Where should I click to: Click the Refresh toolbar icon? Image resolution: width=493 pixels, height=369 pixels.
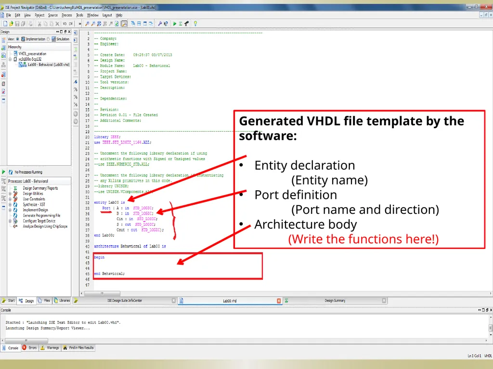(117, 24)
